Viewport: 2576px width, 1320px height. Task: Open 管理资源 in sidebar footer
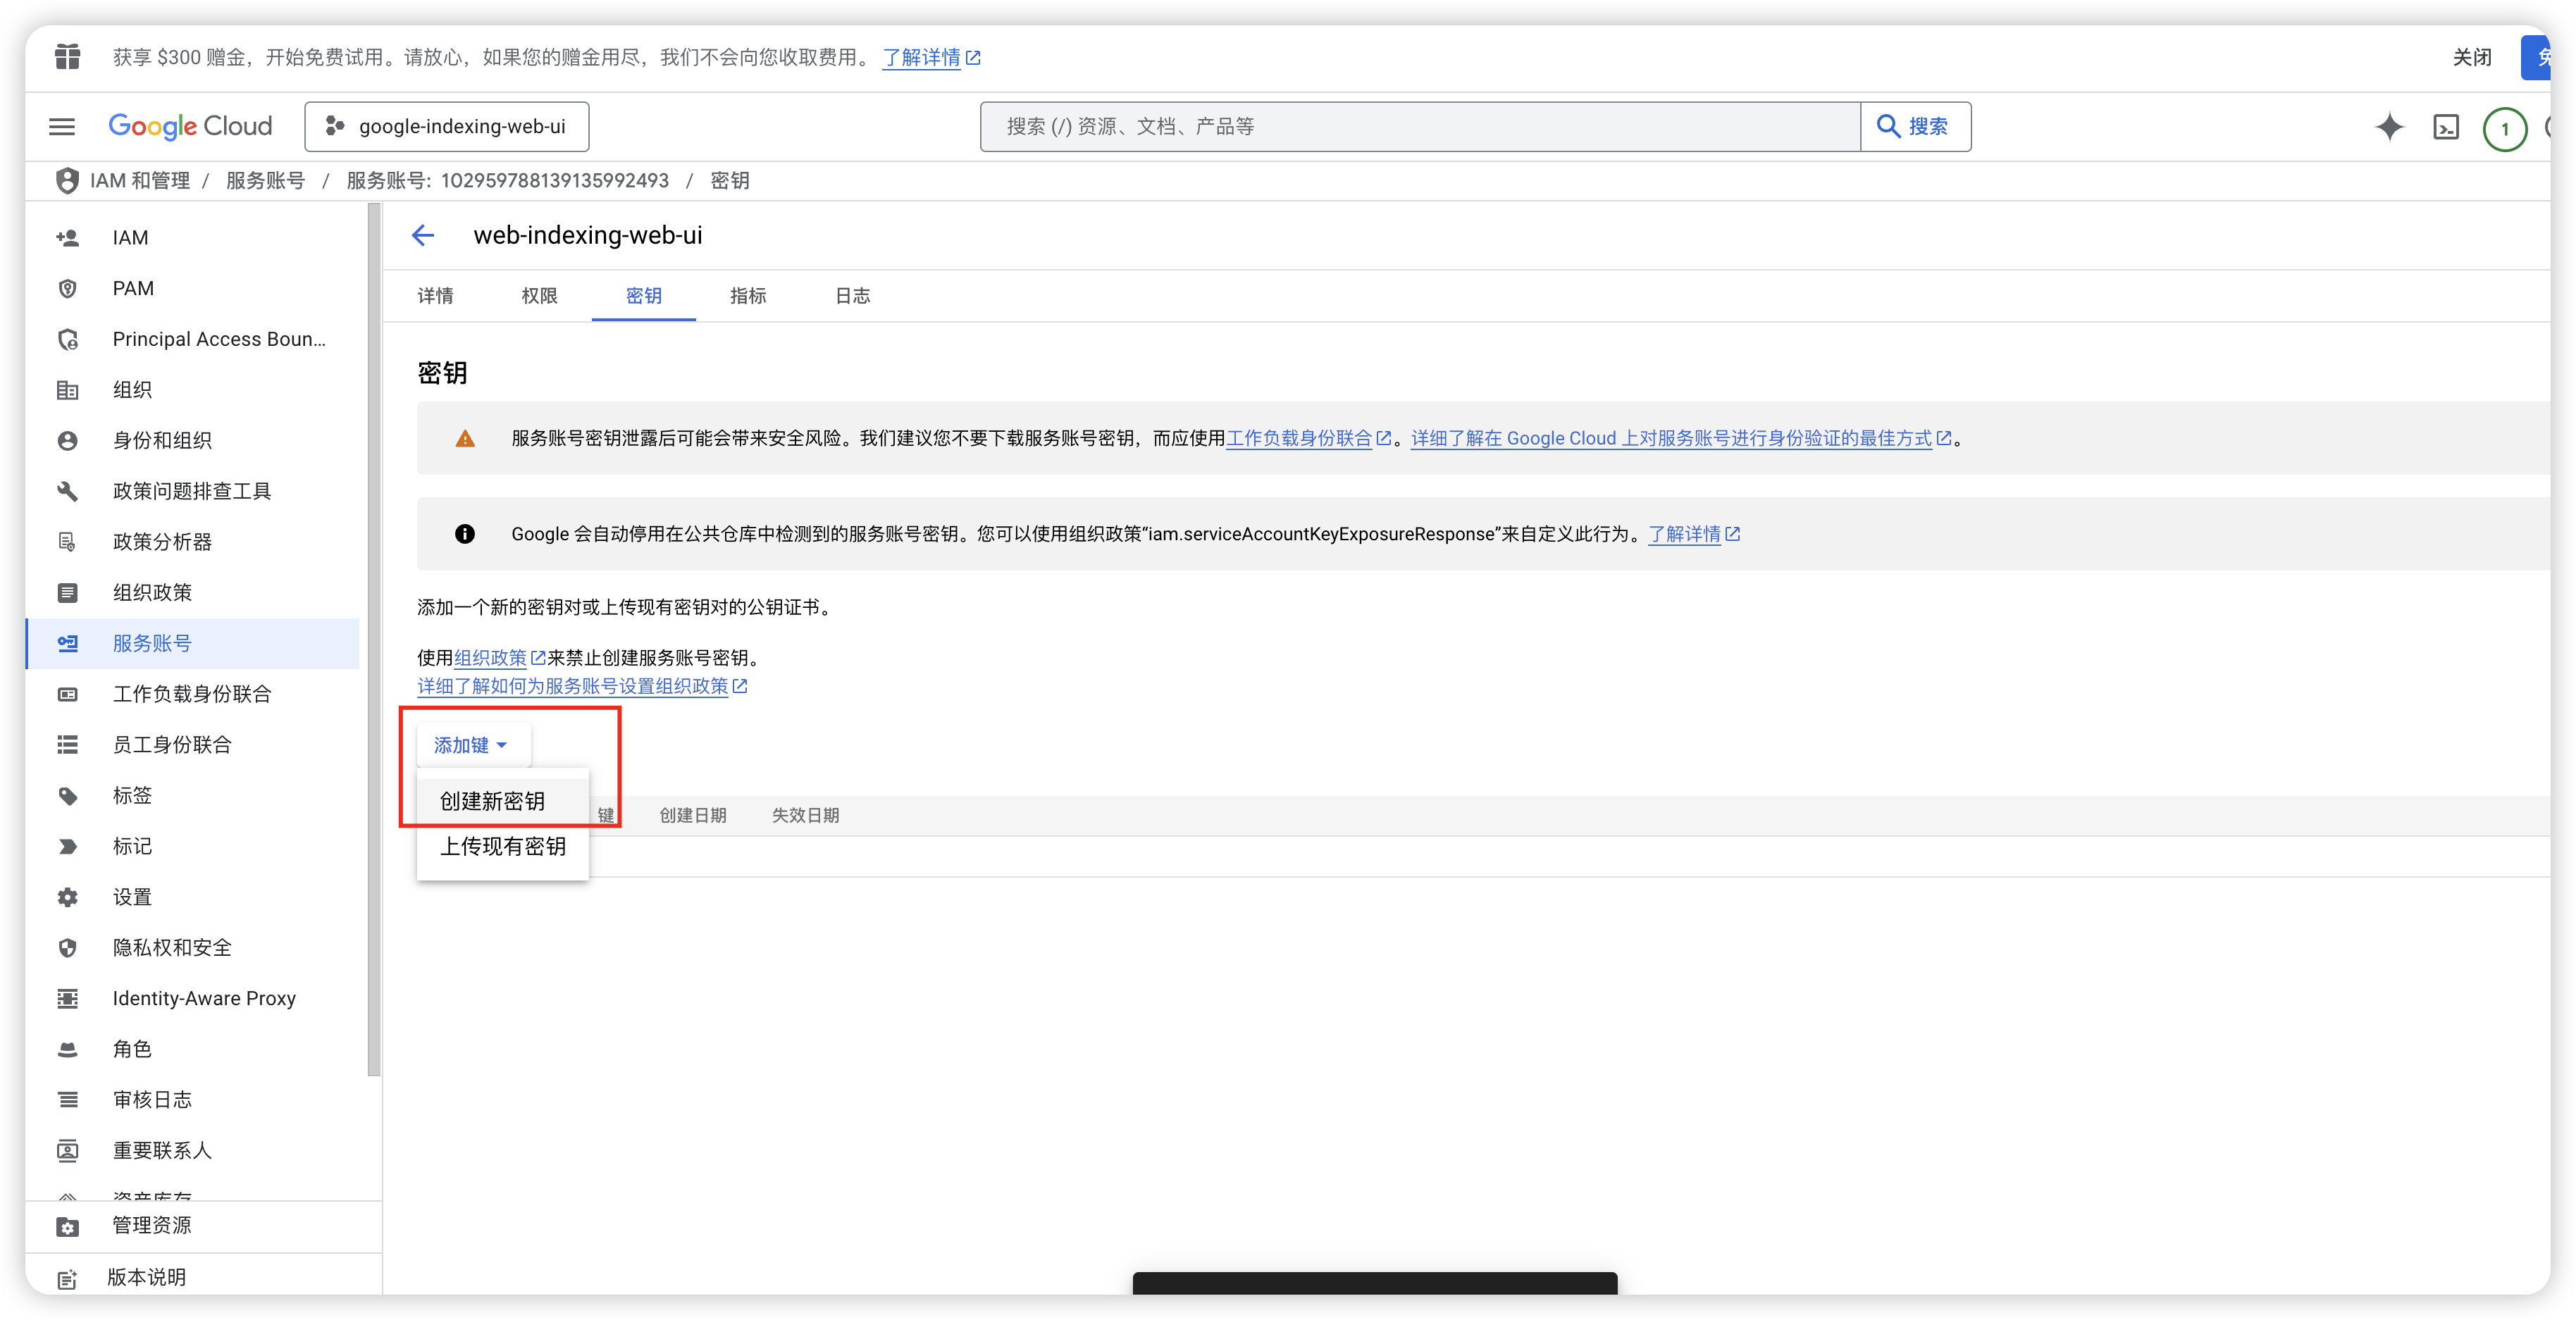tap(203, 1226)
